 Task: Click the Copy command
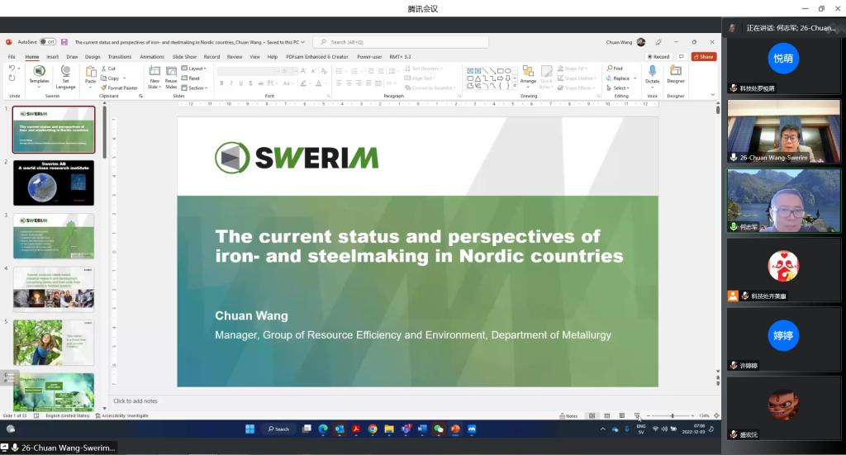(x=110, y=78)
